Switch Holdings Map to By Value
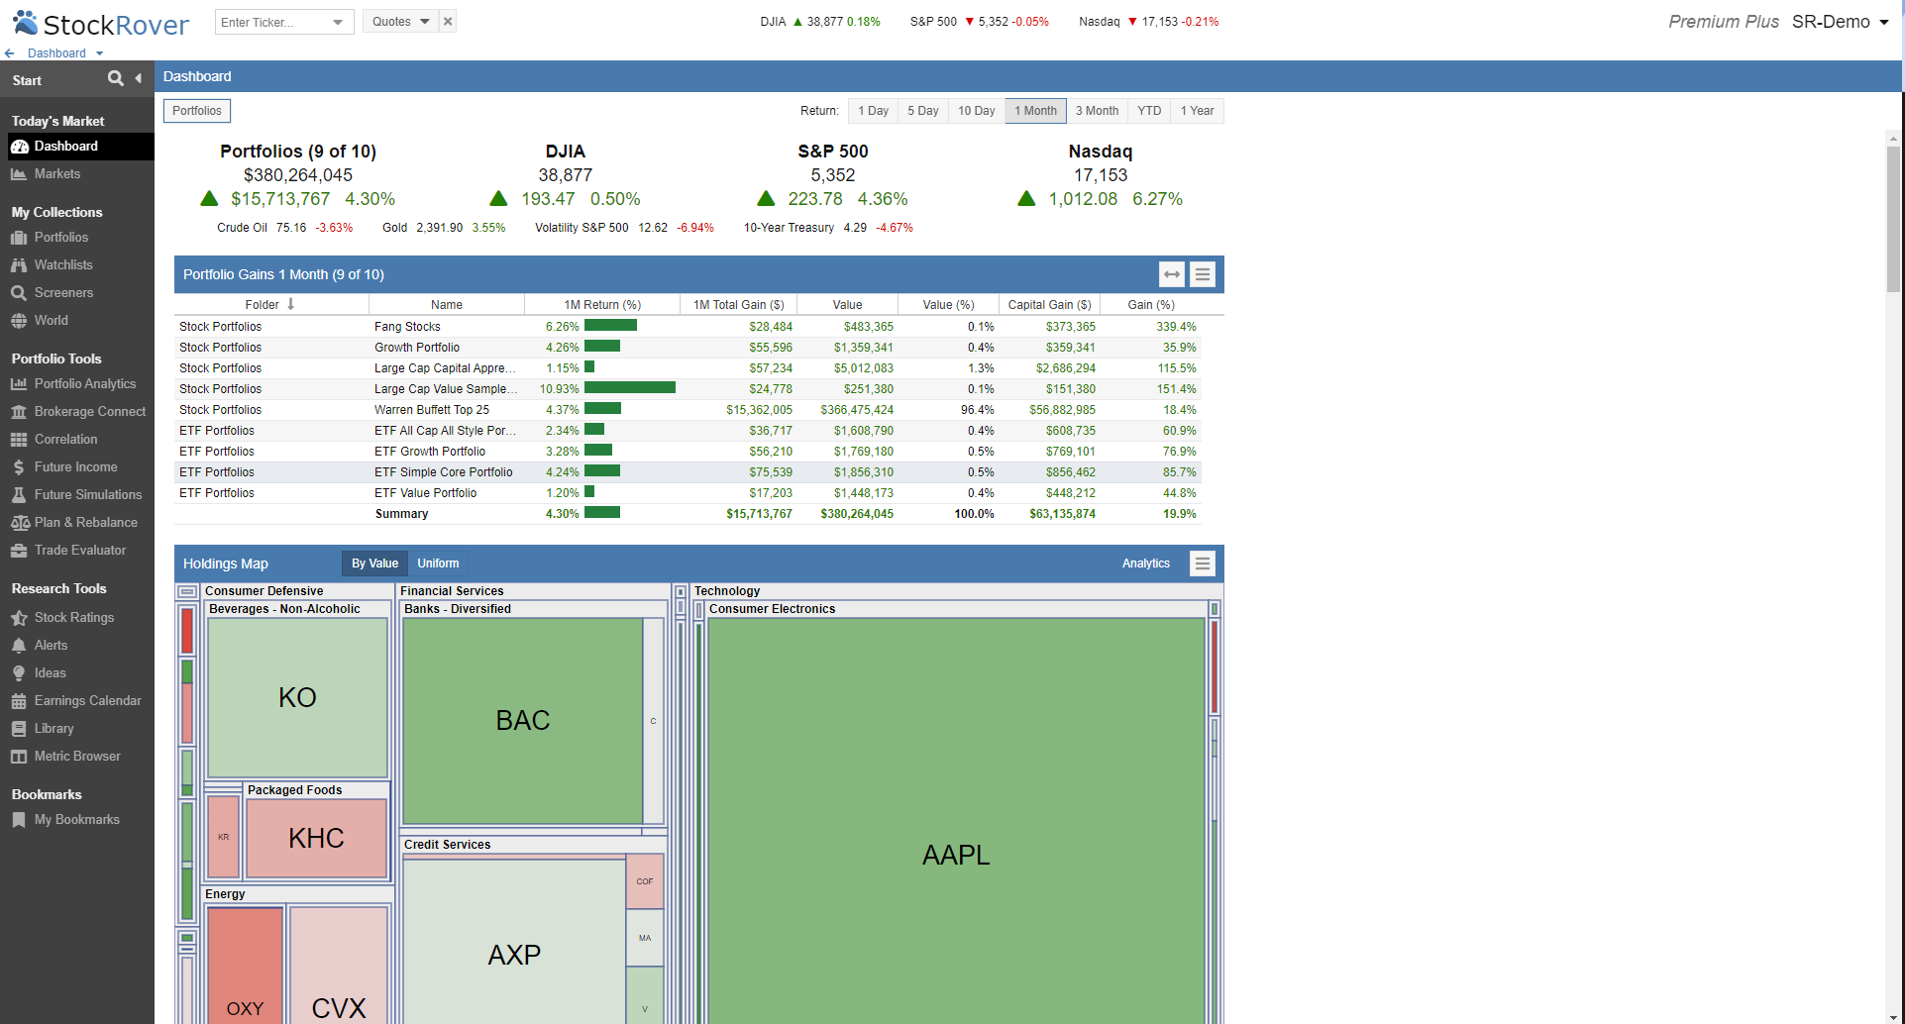Viewport: 1905px width, 1024px height. click(x=374, y=563)
